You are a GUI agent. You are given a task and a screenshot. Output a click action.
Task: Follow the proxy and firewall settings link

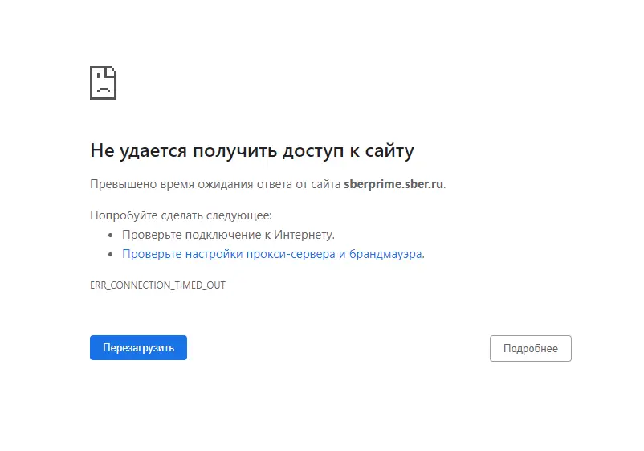click(x=273, y=254)
